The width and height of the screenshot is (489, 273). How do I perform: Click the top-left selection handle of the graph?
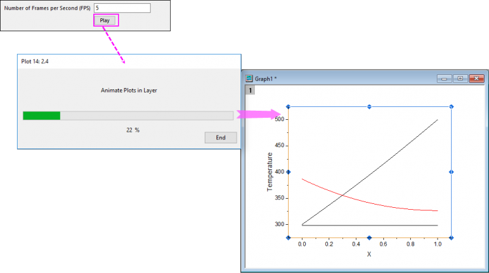288,107
